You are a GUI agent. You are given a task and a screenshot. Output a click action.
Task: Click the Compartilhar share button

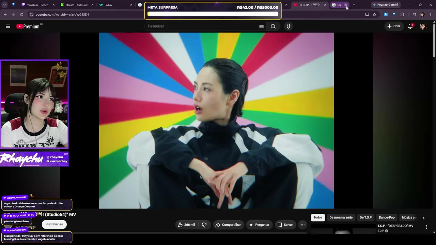pos(228,225)
